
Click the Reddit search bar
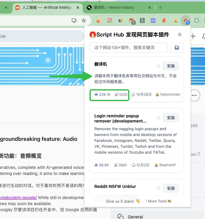coord(42,36)
